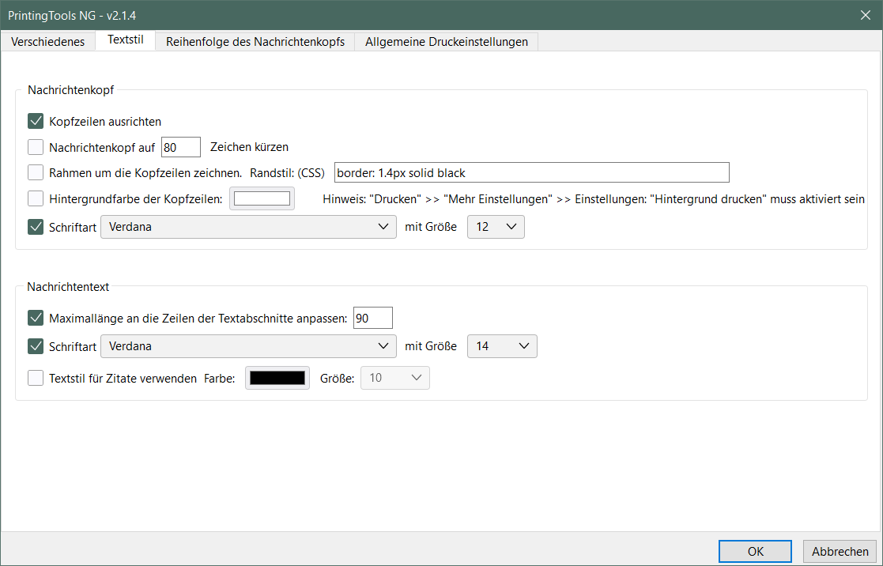
Task: Click the Randstil CSS border text field
Action: click(531, 172)
